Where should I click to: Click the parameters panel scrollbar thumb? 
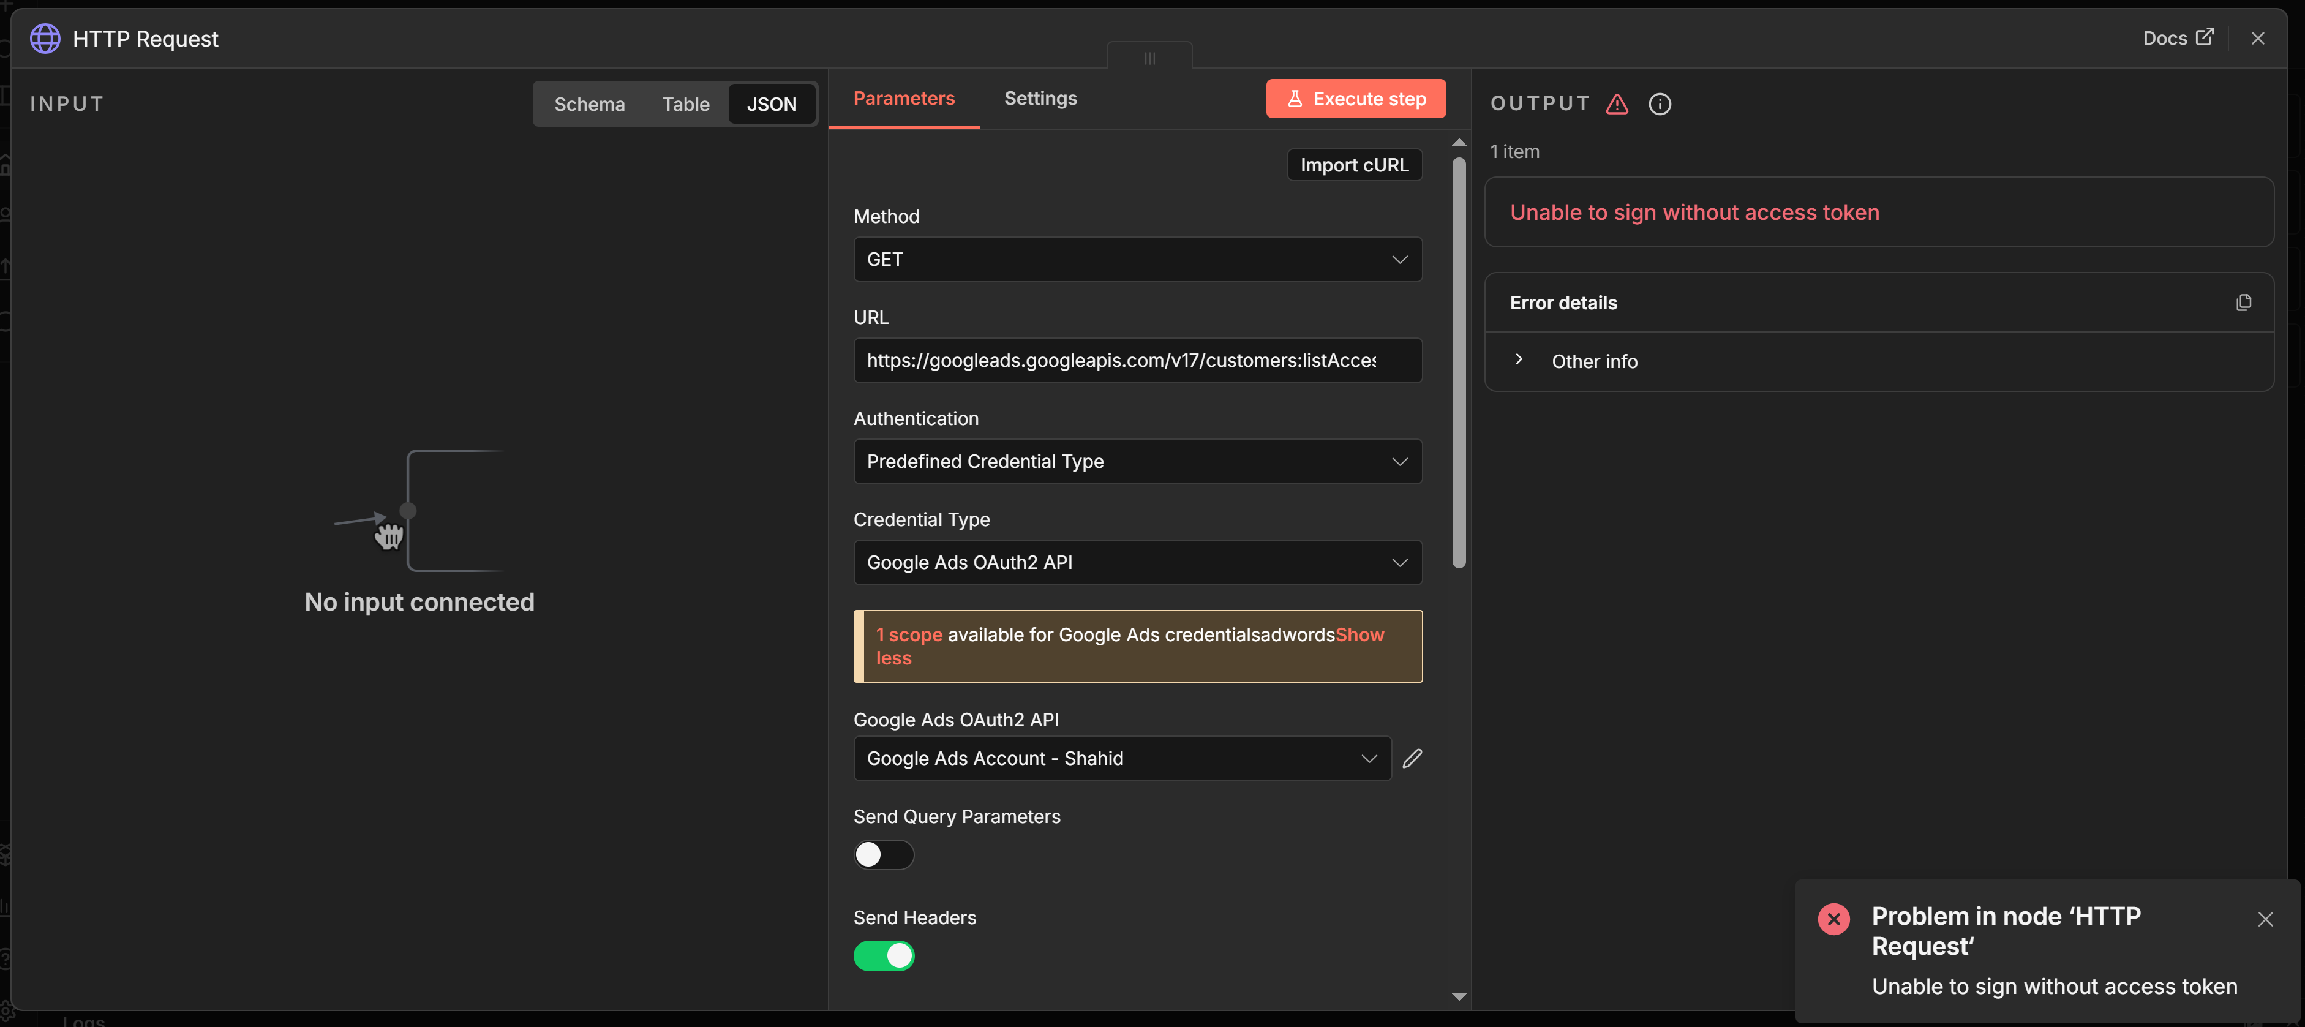point(1459,363)
